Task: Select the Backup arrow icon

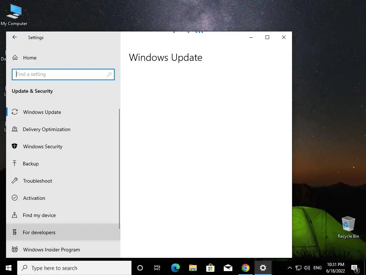Action: [x=14, y=163]
